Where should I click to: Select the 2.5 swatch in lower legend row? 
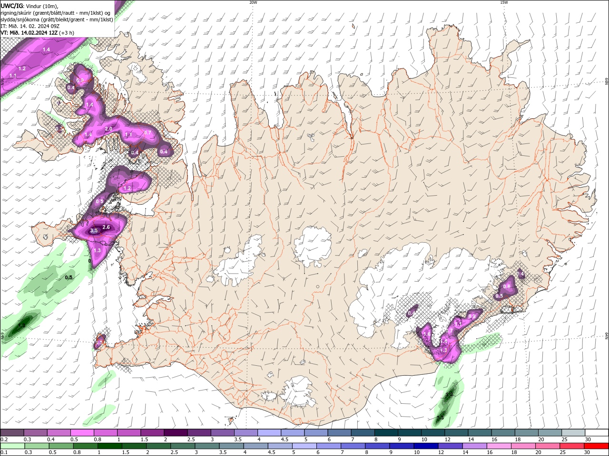[x=183, y=446]
